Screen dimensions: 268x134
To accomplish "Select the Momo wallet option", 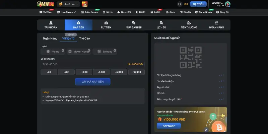I will [53, 52].
